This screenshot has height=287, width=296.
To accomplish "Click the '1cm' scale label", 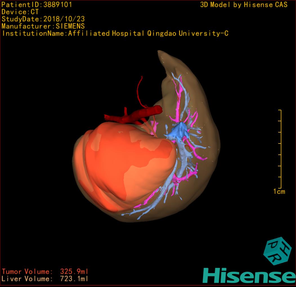I will 279,192.
